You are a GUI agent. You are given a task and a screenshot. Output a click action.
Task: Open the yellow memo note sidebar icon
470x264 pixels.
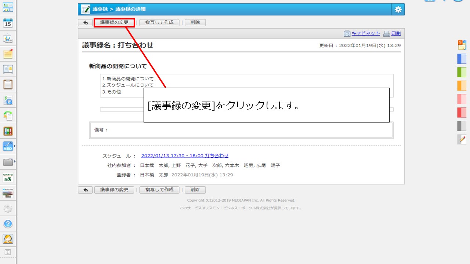pos(8,54)
